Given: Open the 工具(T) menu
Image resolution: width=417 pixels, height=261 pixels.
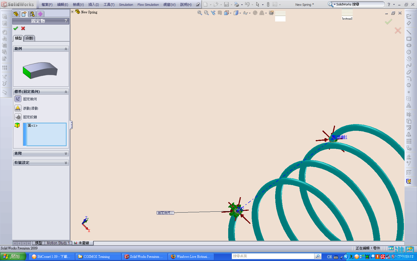Looking at the screenshot, I should point(109,5).
